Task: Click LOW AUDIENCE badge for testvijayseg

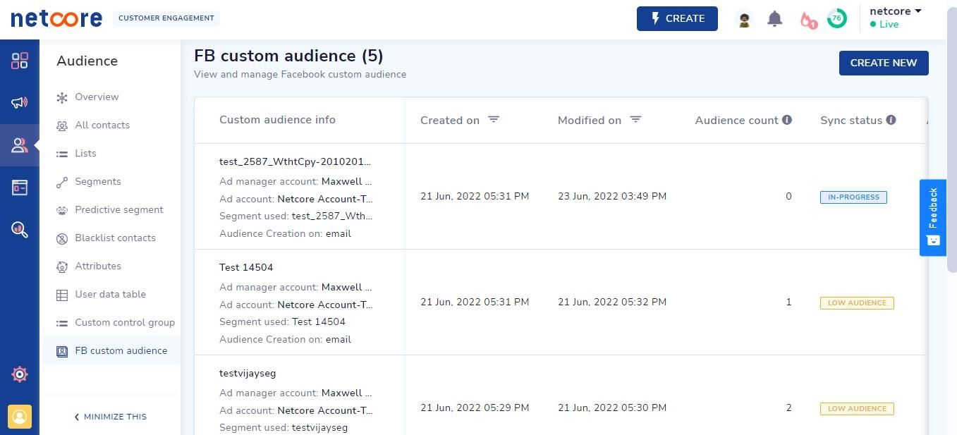Action: tap(857, 409)
